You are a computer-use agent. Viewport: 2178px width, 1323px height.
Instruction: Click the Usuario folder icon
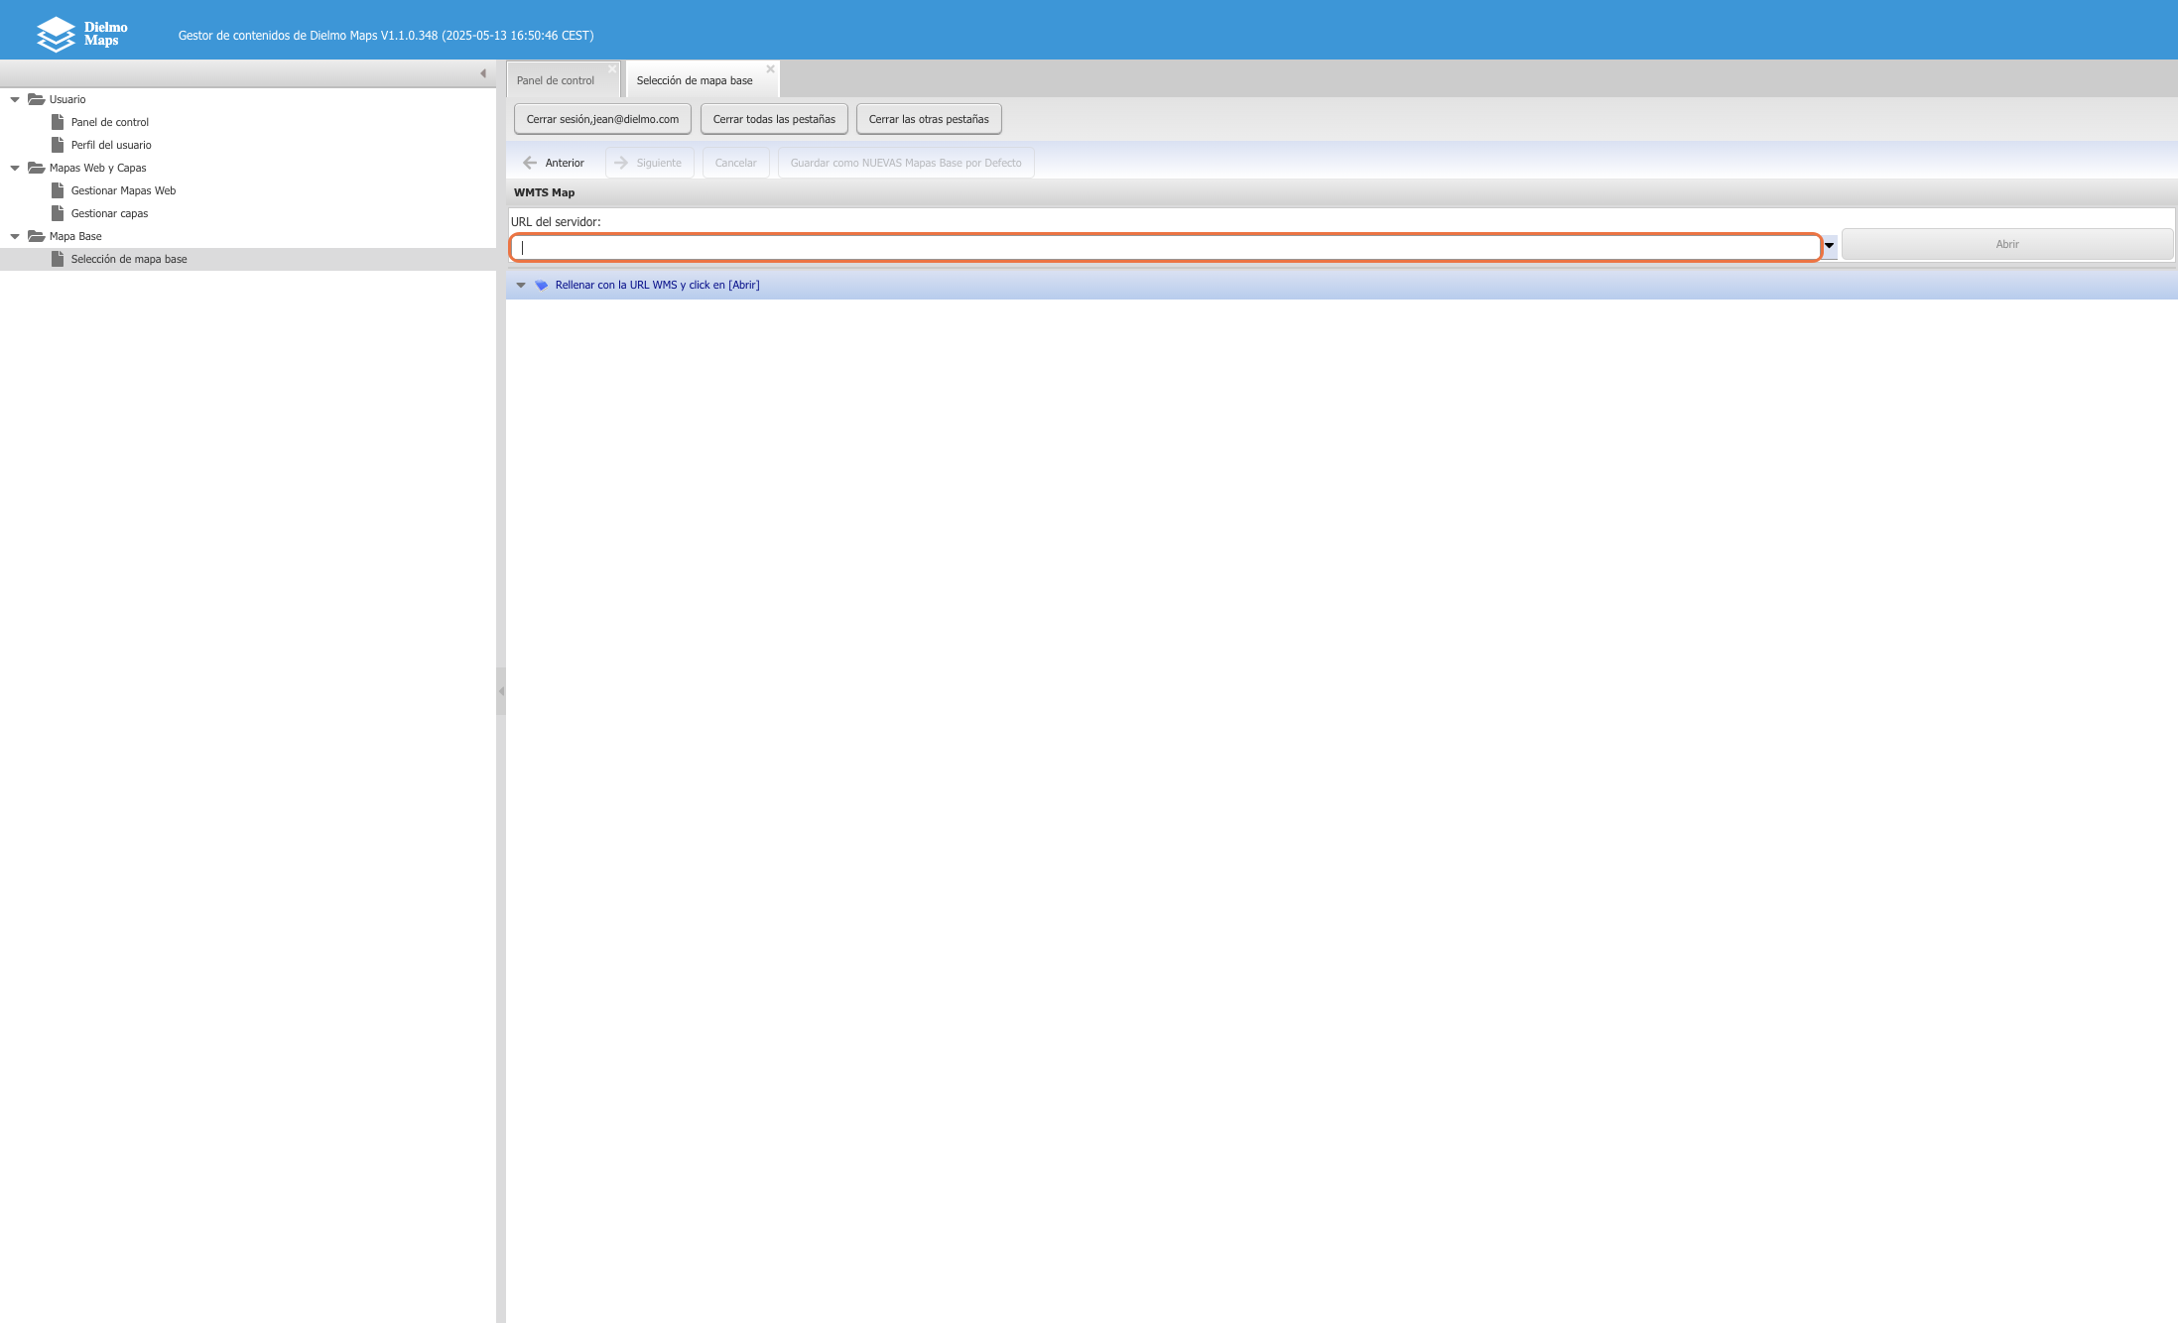[x=37, y=99]
